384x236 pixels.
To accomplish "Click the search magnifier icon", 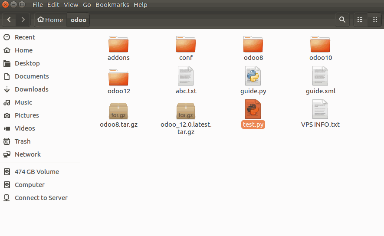I will (342, 20).
